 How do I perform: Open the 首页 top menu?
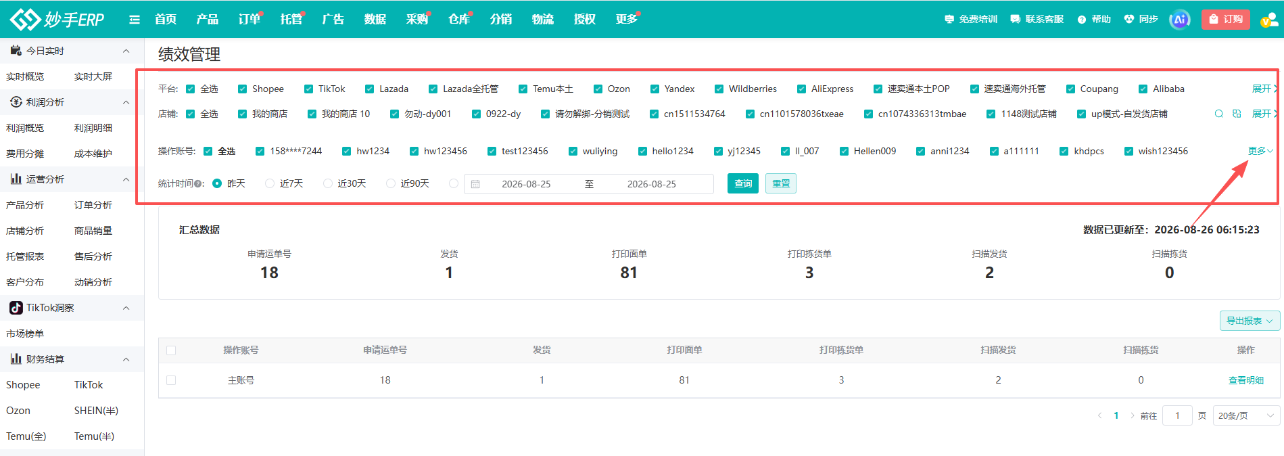coord(166,19)
